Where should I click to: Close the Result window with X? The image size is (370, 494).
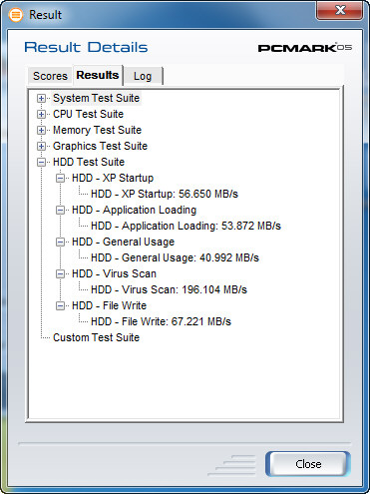[x=339, y=10]
